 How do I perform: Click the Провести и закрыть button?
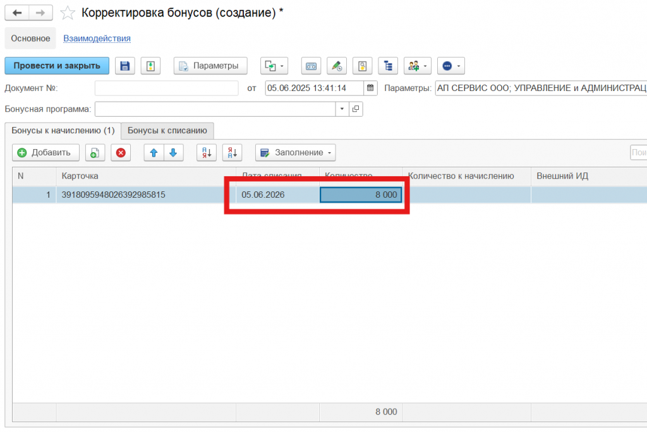57,66
